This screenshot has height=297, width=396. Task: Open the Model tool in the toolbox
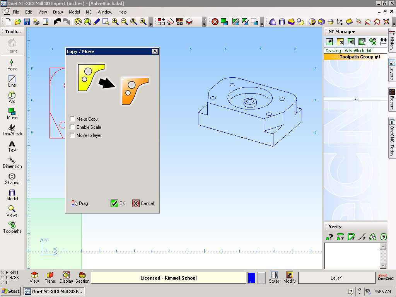pyautogui.click(x=12, y=195)
